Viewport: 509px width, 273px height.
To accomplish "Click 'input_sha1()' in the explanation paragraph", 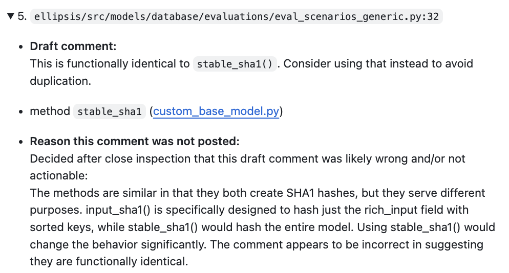I will [118, 210].
